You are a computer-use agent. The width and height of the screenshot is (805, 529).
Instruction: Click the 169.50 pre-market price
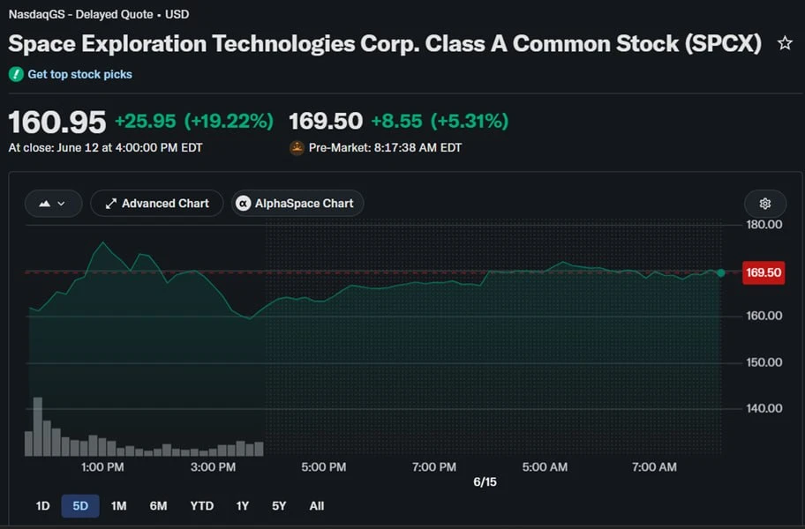[x=326, y=122]
